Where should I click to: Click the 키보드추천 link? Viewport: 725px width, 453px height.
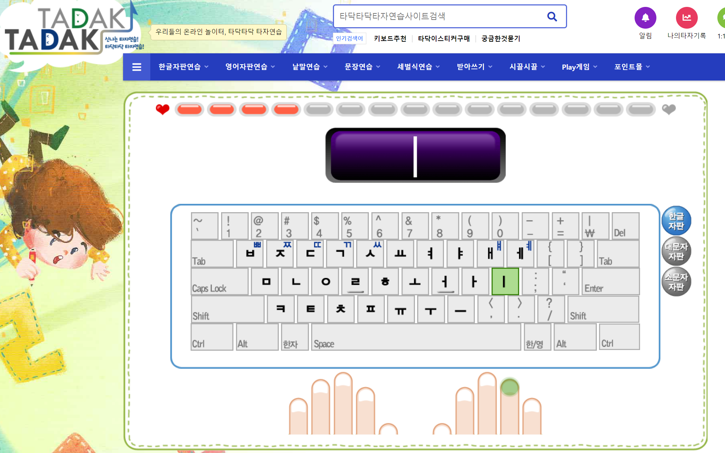[390, 38]
